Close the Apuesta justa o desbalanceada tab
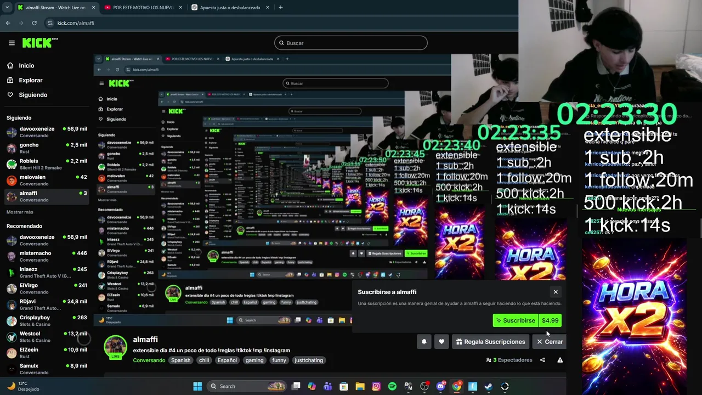The image size is (702, 395). pos(268,8)
